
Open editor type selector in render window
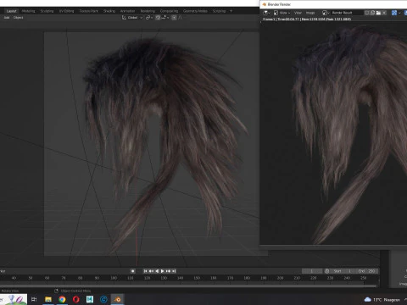point(266,13)
